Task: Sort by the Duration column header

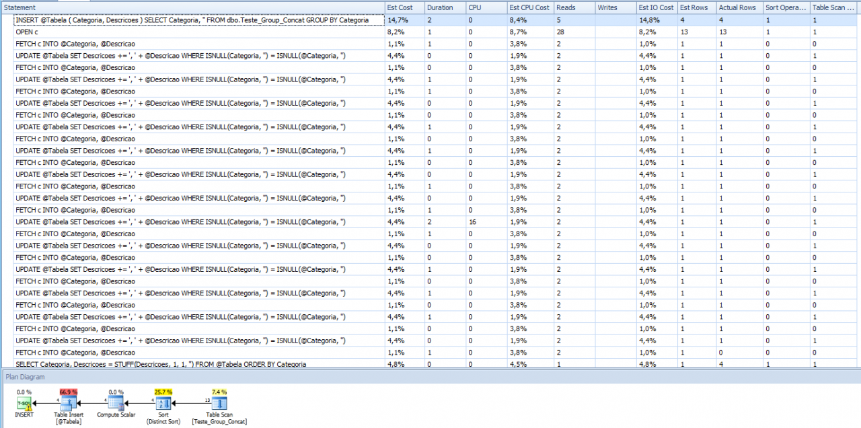Action: tap(441, 7)
